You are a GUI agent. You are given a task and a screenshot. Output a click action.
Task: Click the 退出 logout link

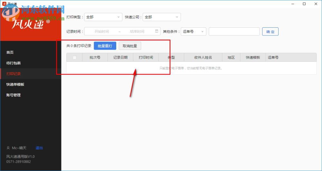(39, 148)
